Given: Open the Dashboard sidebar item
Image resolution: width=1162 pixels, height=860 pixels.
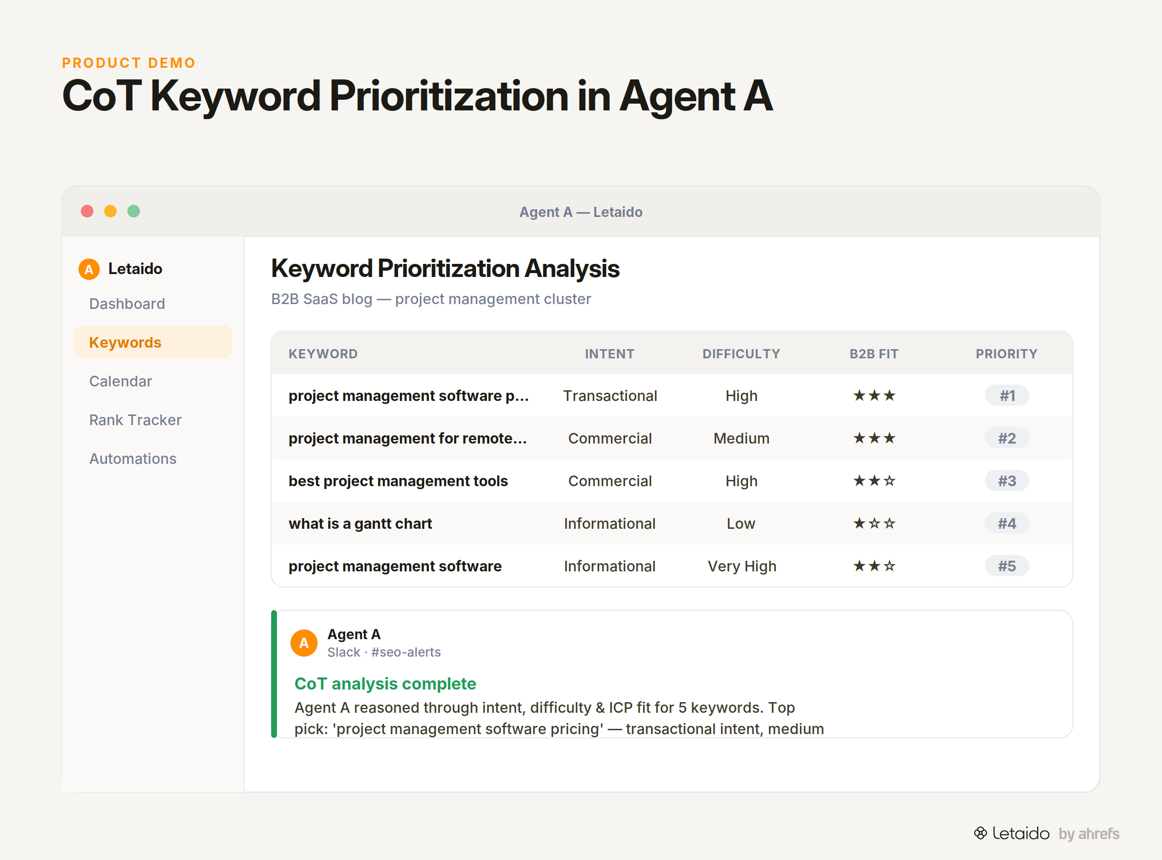Looking at the screenshot, I should tap(127, 304).
